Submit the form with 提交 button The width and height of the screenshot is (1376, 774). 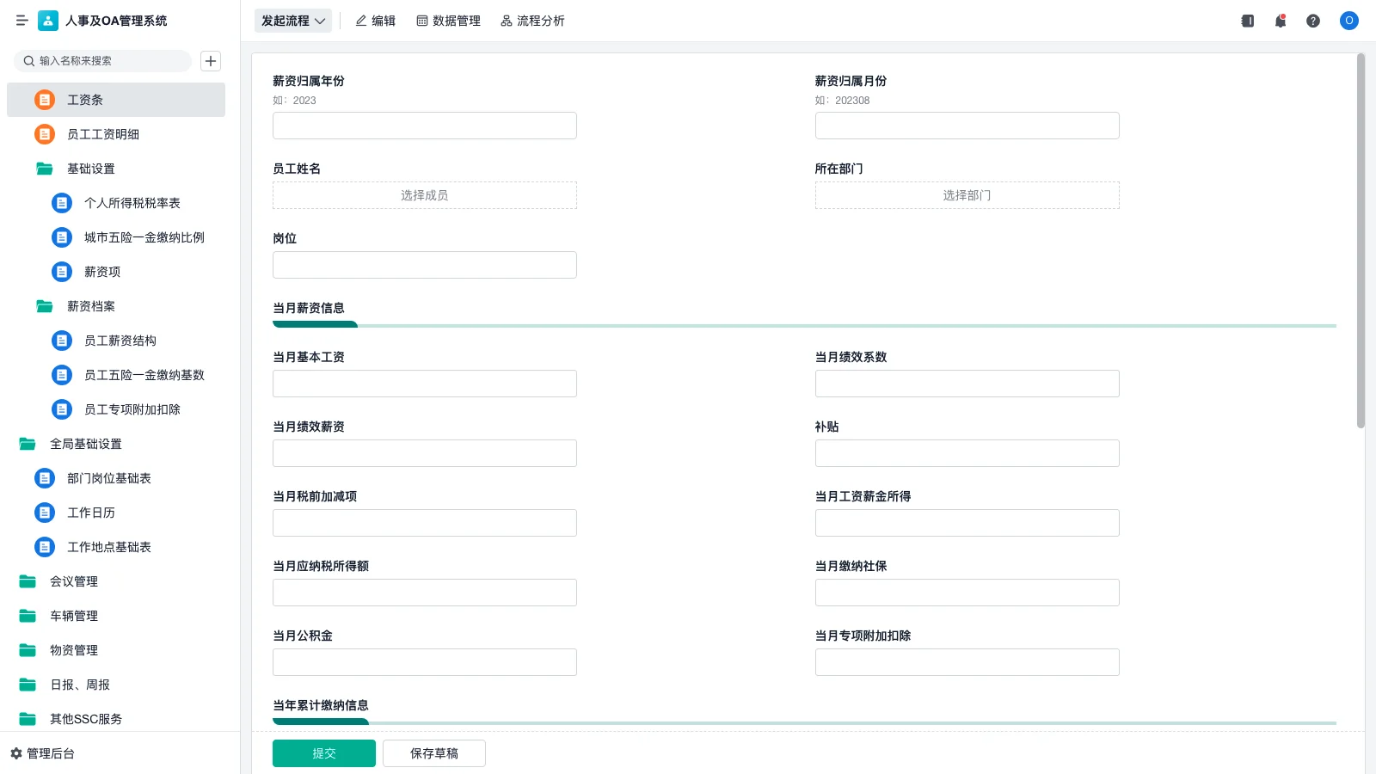pyautogui.click(x=323, y=753)
